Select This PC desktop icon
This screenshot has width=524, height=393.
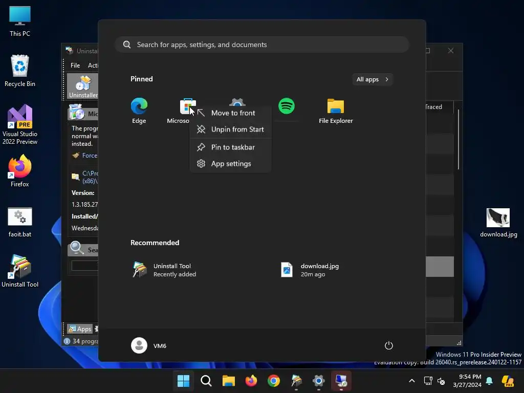[x=20, y=21]
